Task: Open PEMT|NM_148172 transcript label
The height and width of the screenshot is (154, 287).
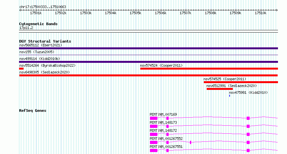Action: click(163, 130)
